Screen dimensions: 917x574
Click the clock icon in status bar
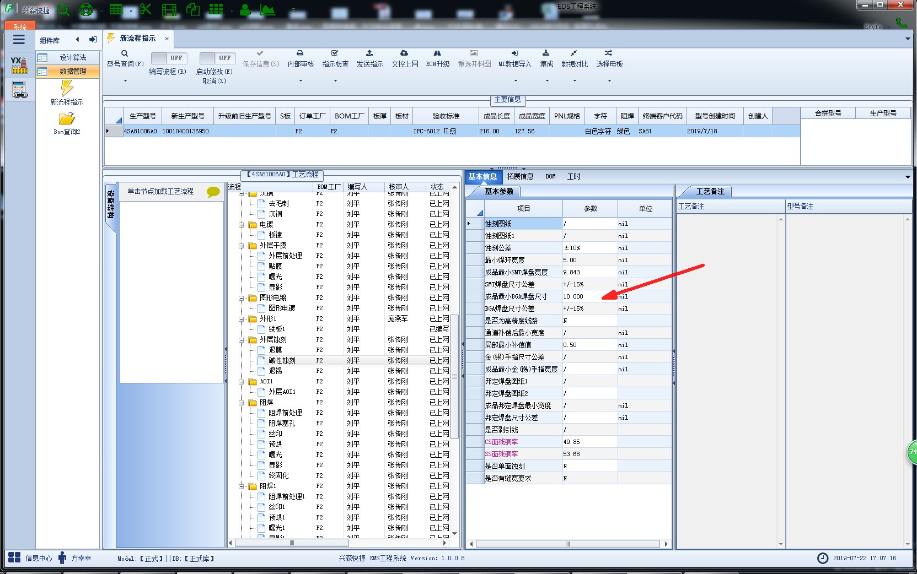[x=823, y=558]
